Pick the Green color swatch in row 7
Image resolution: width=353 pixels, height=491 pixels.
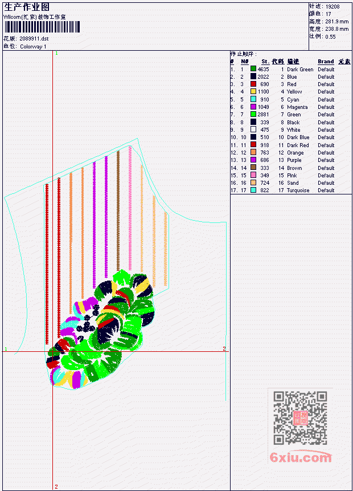(x=253, y=114)
